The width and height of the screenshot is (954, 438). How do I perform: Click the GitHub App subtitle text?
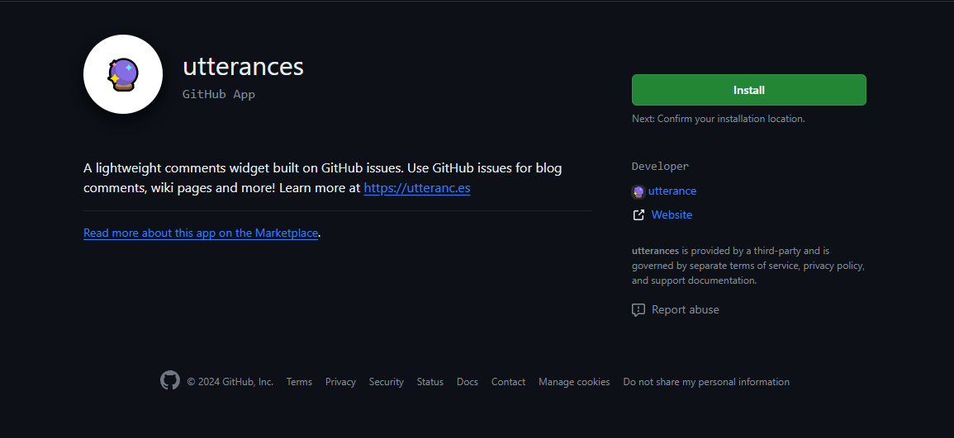pyautogui.click(x=219, y=94)
